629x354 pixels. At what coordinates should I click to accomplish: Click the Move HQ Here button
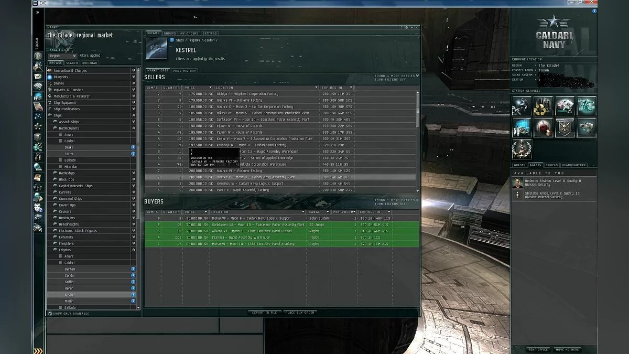coord(567,349)
